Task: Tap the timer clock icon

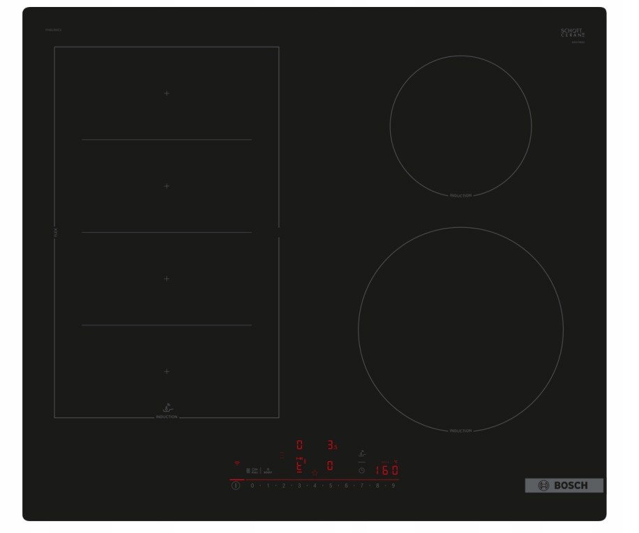Action: (x=361, y=470)
